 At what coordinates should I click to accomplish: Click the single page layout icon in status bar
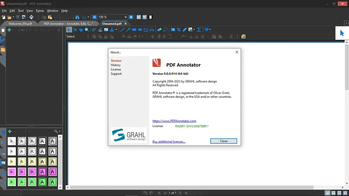(x=328, y=193)
